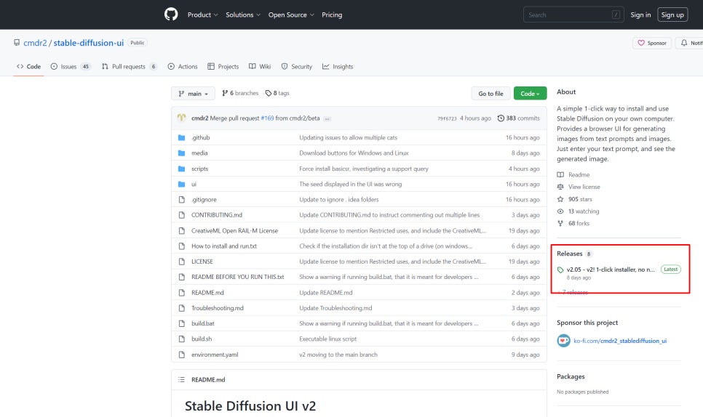703x417 pixels.
Task: View the 6 branches link
Action: click(x=240, y=93)
